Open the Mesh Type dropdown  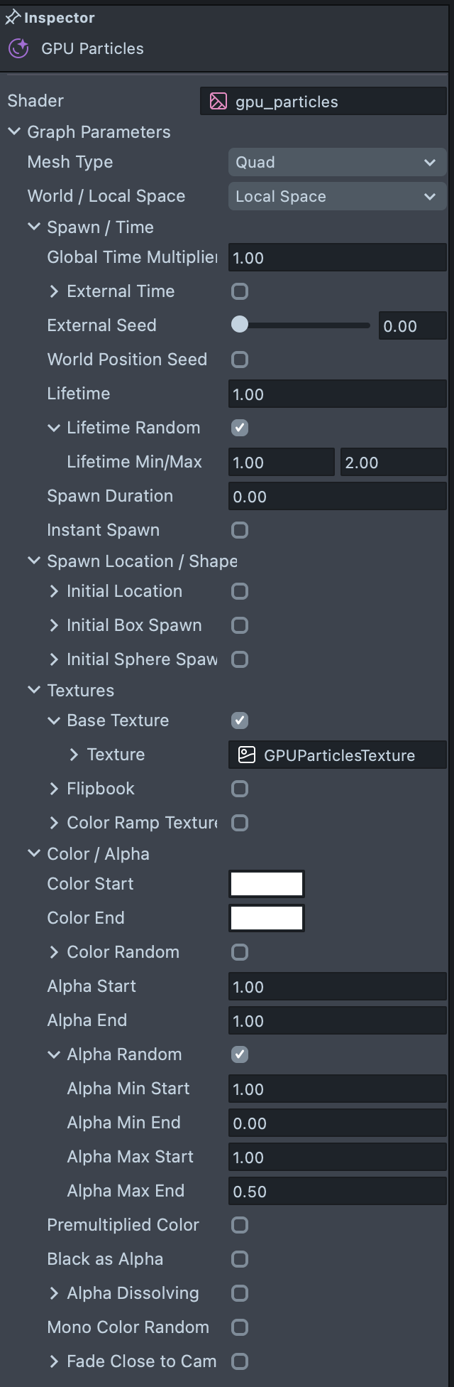[x=337, y=162]
